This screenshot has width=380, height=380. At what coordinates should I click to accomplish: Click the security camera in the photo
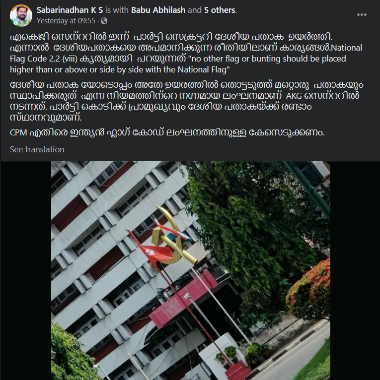[x=186, y=296]
